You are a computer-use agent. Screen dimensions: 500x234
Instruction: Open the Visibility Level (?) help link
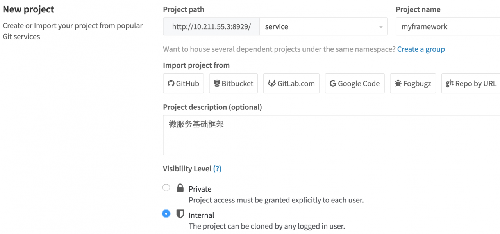click(x=217, y=169)
